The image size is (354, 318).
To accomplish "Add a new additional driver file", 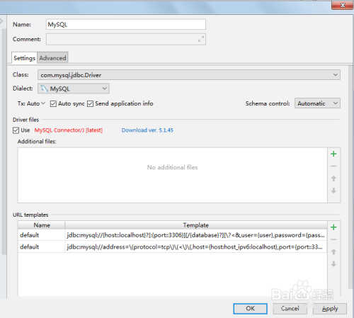I will click(x=333, y=154).
